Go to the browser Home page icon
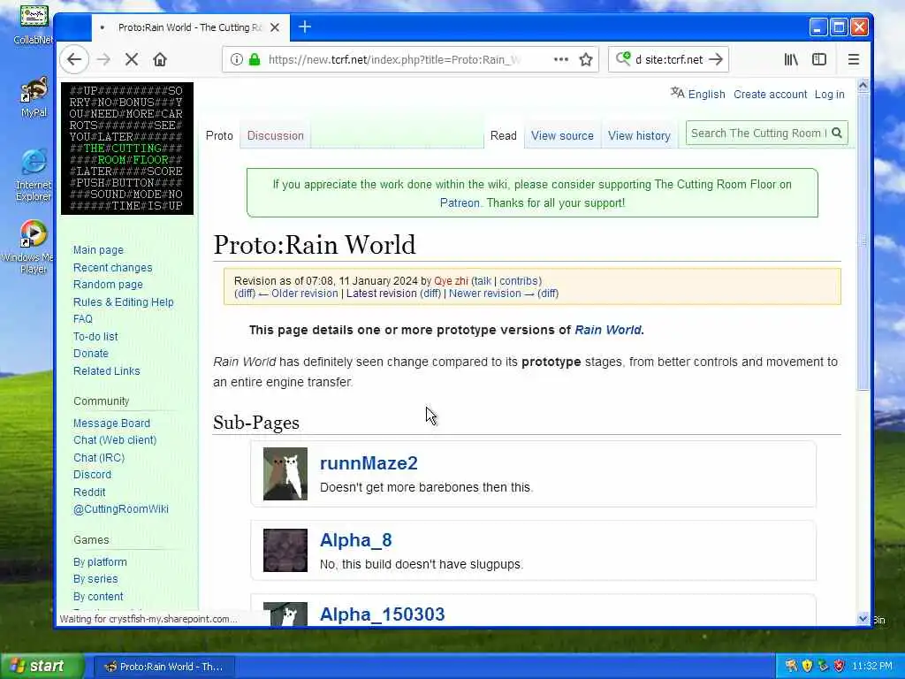Screen dimensions: 905x679 pos(160,59)
